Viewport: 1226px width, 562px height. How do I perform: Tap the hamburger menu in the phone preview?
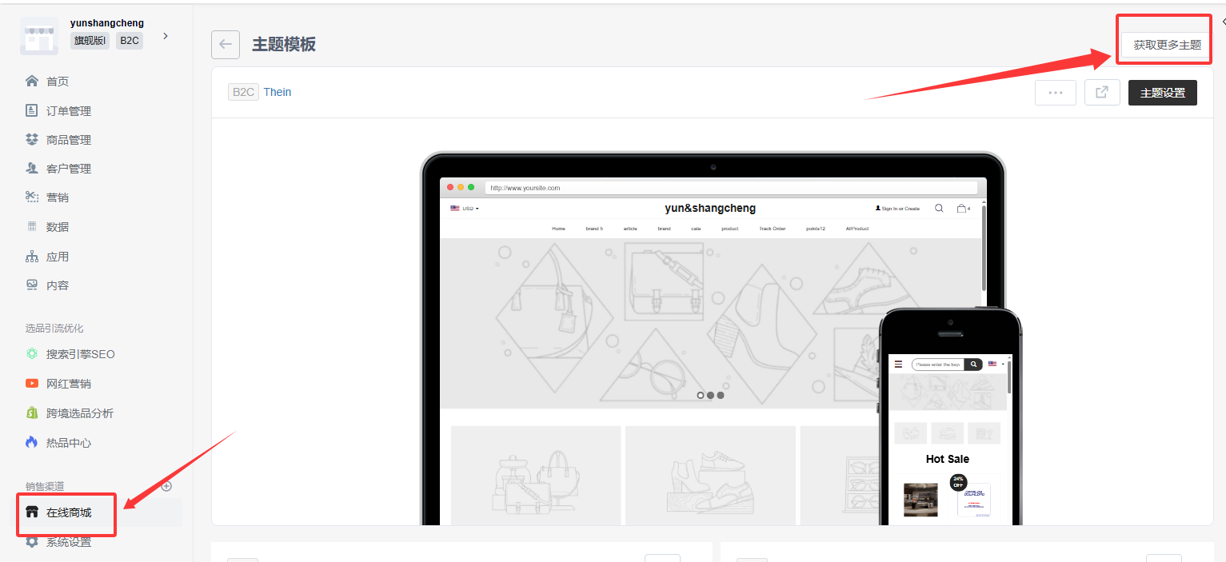[898, 364]
